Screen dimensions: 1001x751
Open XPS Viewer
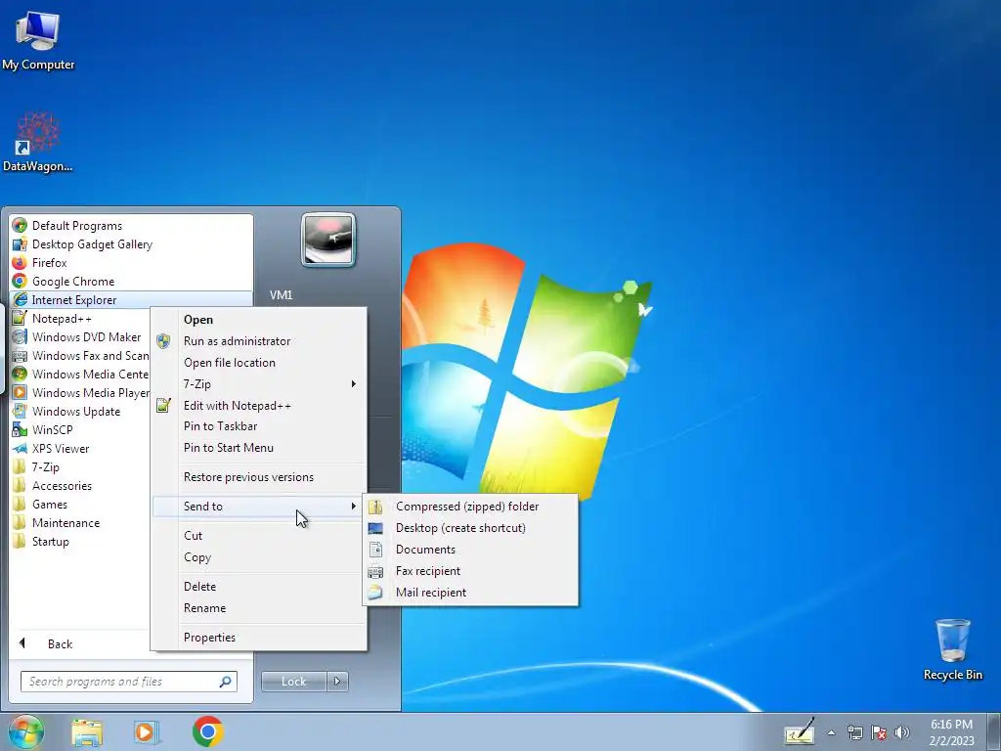point(80,448)
